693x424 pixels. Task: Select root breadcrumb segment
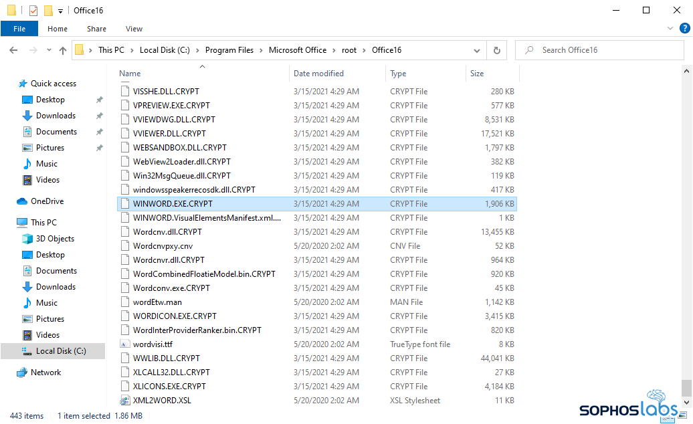pyautogui.click(x=349, y=50)
